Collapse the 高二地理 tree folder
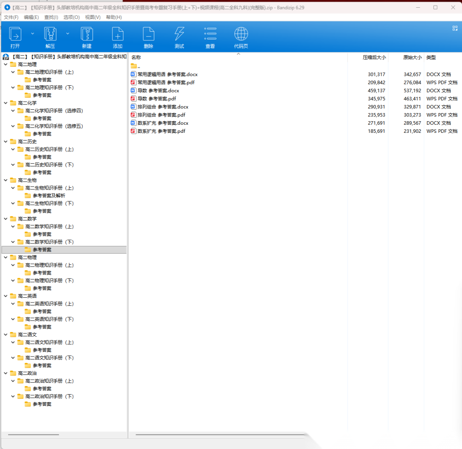Viewport: 462px width, 449px height. click(x=6, y=64)
